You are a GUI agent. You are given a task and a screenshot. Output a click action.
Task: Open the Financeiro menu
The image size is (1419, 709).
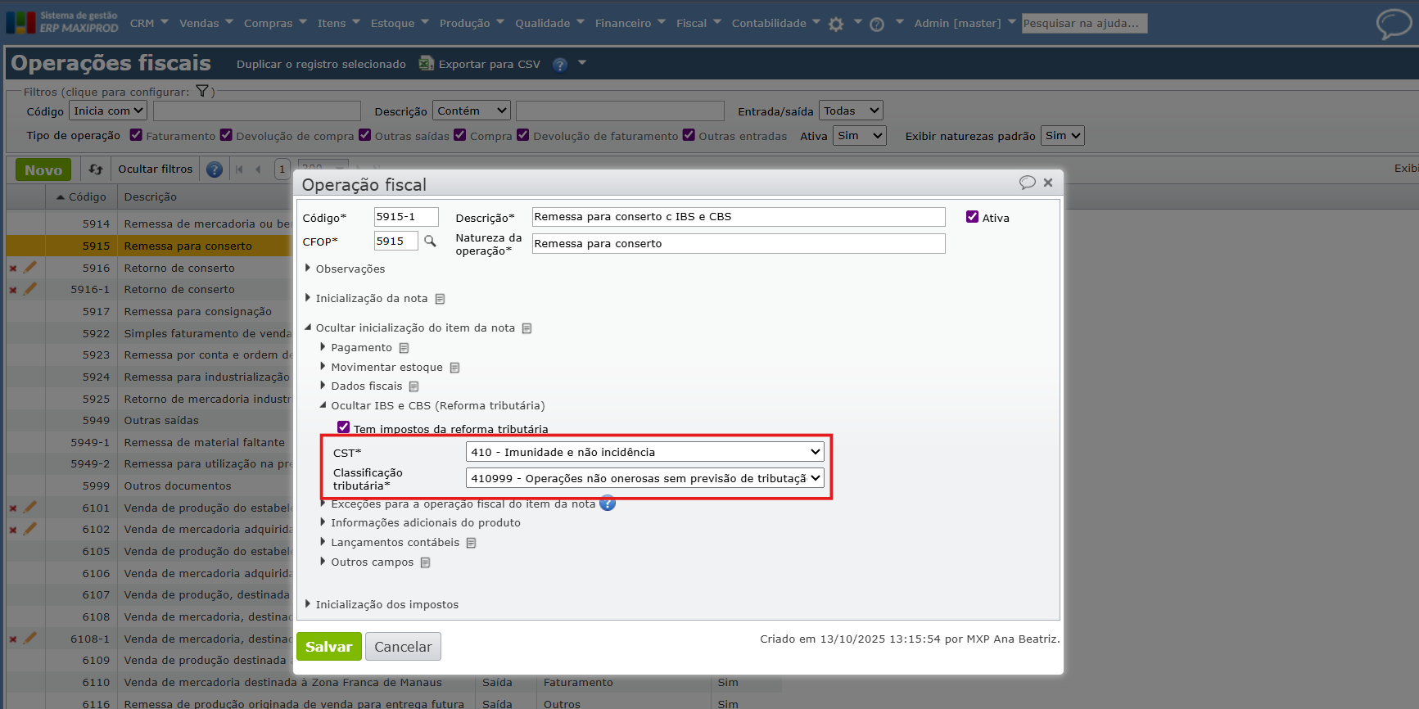coord(630,23)
